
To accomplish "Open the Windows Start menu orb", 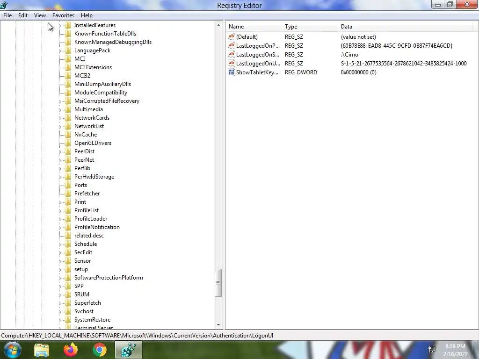I will click(x=12, y=350).
